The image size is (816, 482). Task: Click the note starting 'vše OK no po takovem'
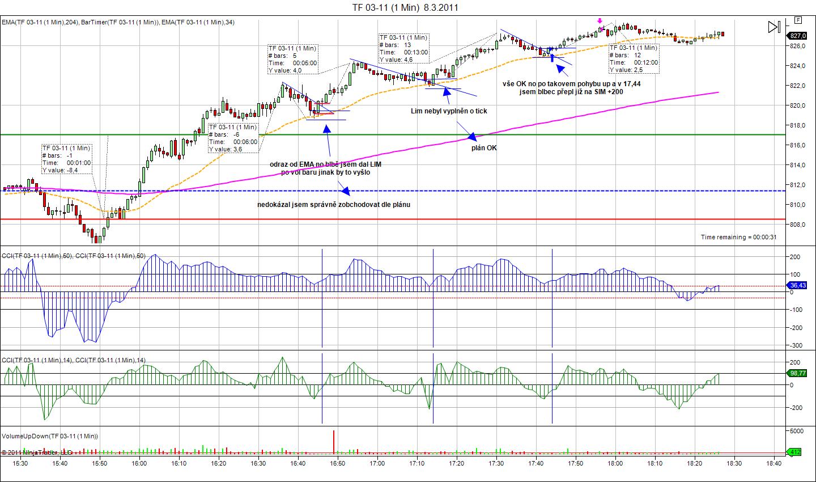pos(572,87)
